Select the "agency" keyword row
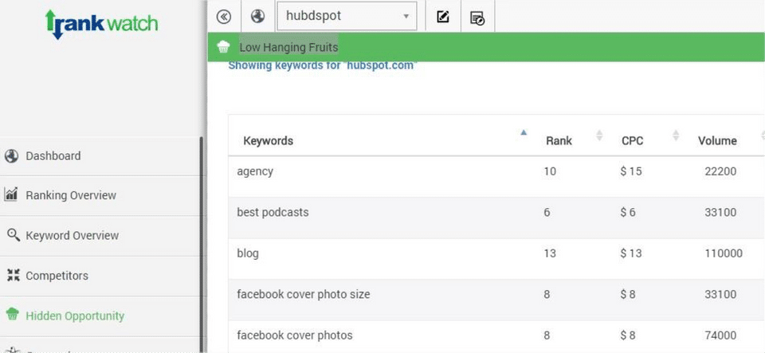The height and width of the screenshot is (353, 765). [496, 177]
